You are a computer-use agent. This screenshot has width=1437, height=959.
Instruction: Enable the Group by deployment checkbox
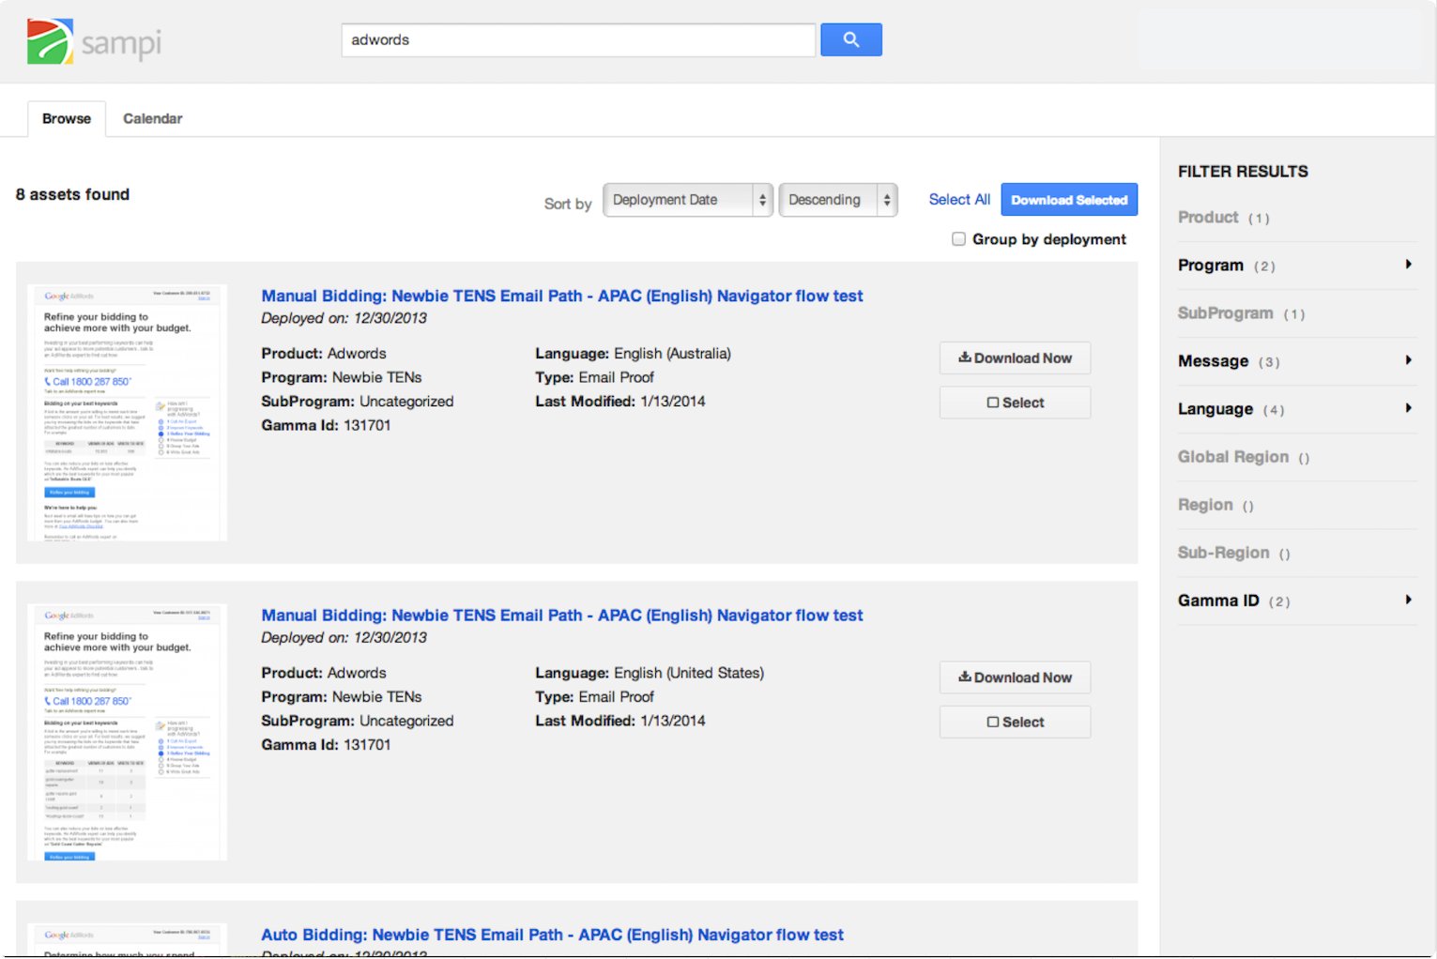(x=958, y=239)
